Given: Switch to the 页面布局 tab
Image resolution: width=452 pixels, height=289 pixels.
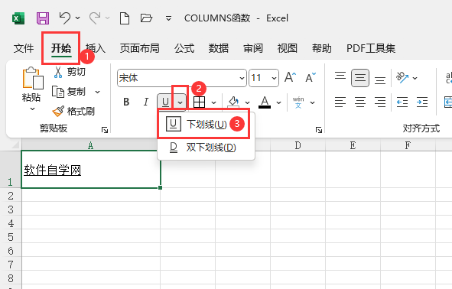Looking at the screenshot, I should click(x=139, y=48).
